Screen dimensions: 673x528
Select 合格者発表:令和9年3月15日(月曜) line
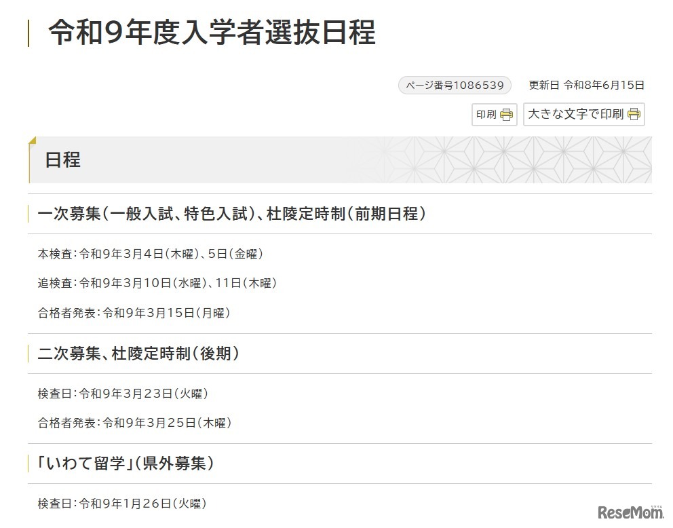click(134, 312)
